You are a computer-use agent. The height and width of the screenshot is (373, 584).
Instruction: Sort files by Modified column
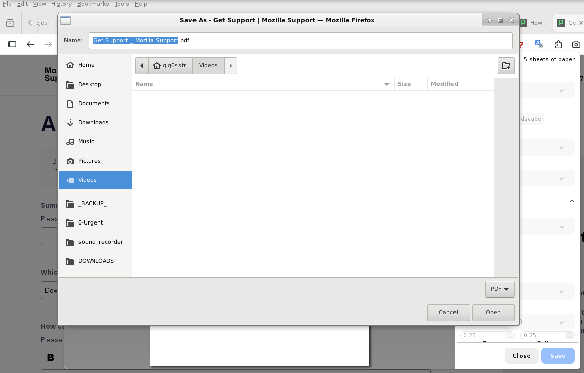click(461, 84)
